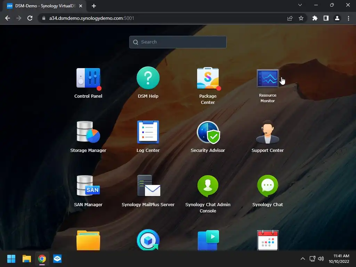Open network status in the system tray
The height and width of the screenshot is (267, 356).
[x=313, y=259]
